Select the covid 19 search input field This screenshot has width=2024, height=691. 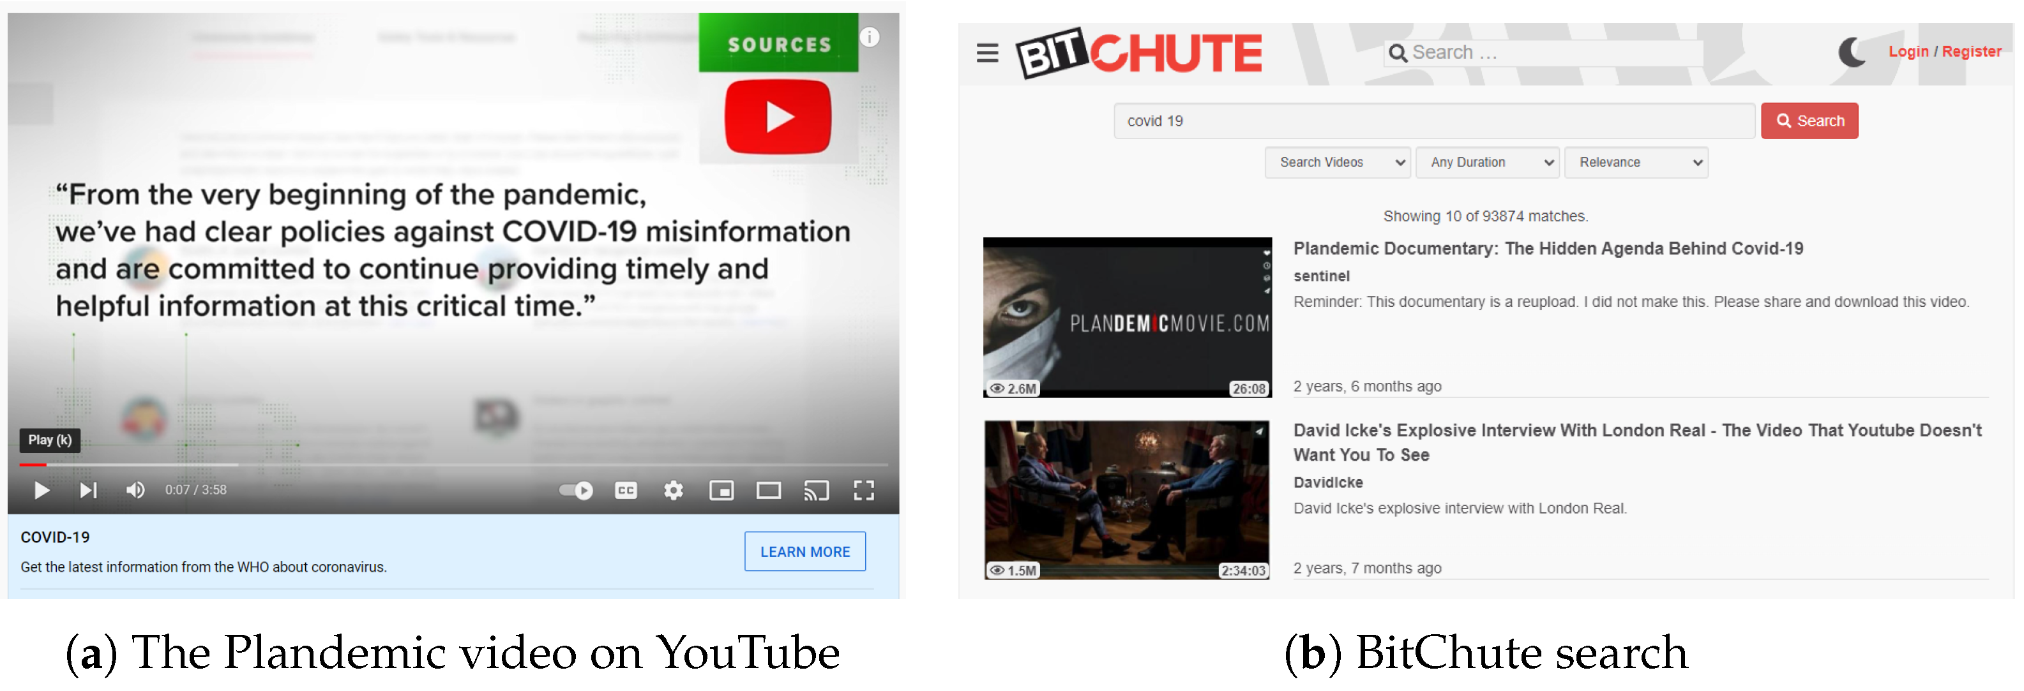tap(1437, 121)
